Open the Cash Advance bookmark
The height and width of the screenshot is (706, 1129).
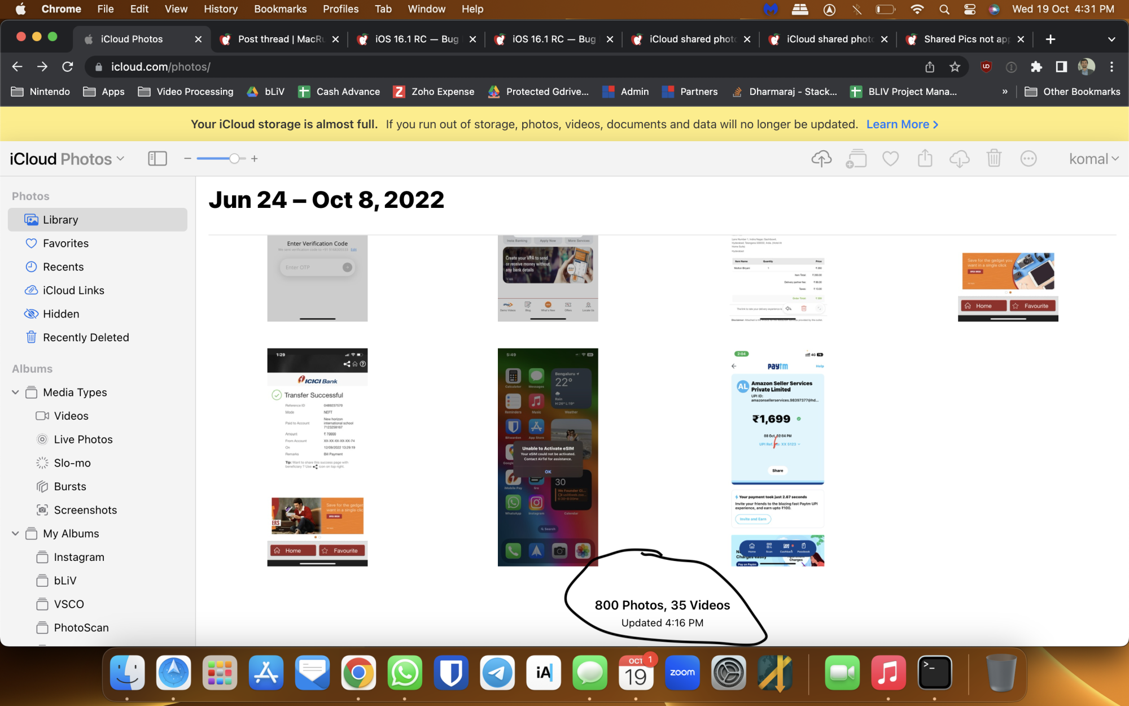pos(339,91)
